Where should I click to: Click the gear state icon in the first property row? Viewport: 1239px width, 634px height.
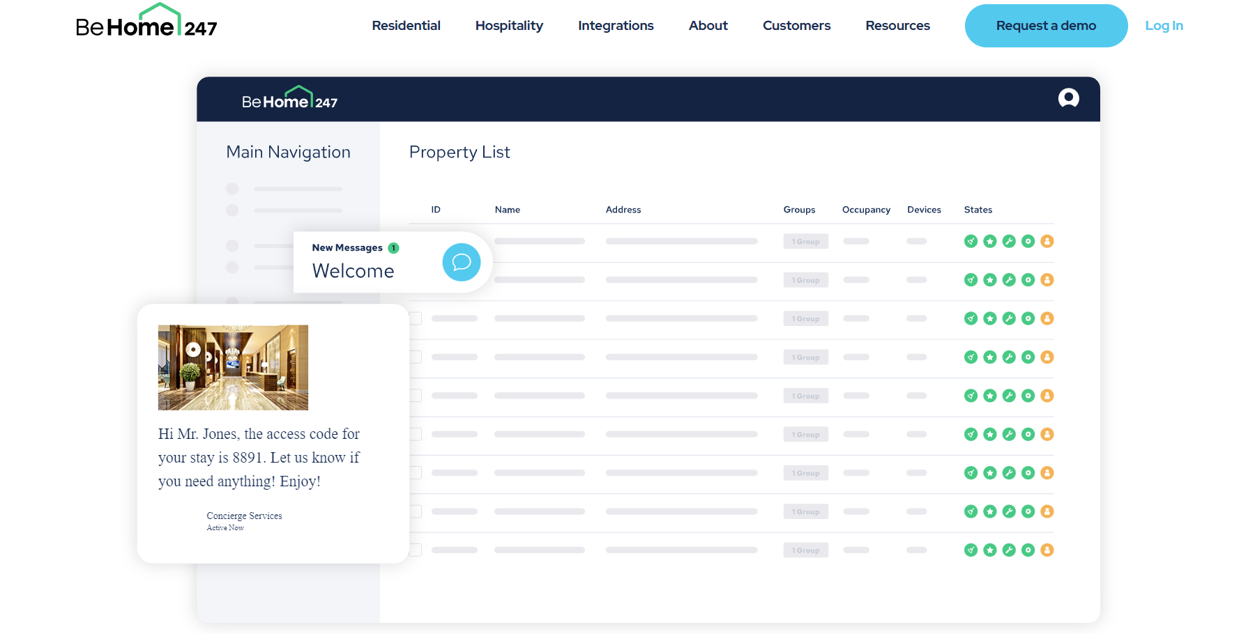[1028, 241]
